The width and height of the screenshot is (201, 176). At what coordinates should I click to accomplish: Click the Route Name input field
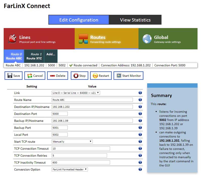click(x=92, y=100)
